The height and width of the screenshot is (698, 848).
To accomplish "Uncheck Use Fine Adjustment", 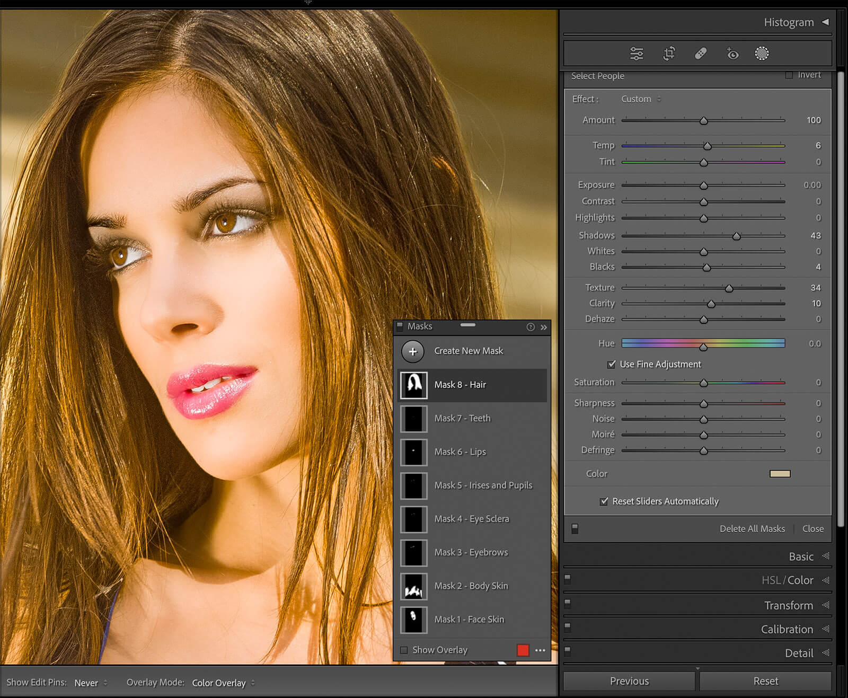I will pyautogui.click(x=612, y=365).
